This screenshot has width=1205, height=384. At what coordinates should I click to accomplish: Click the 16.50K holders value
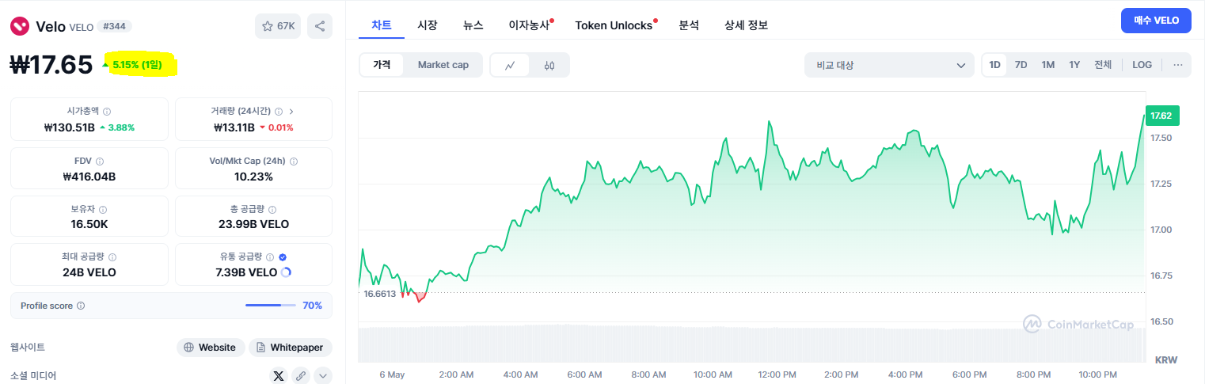tap(89, 224)
